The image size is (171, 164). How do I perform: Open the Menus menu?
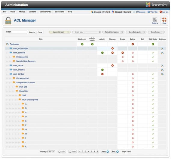pos(22,12)
